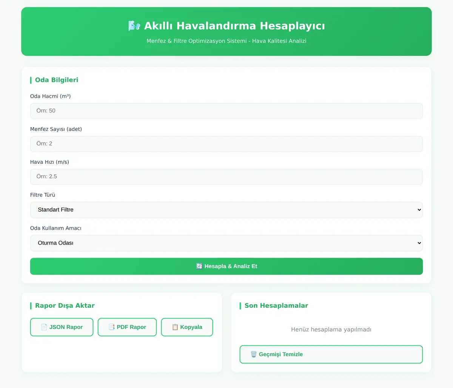Click the Geçmişi Temizle button
Image resolution: width=453 pixels, height=388 pixels.
331,354
